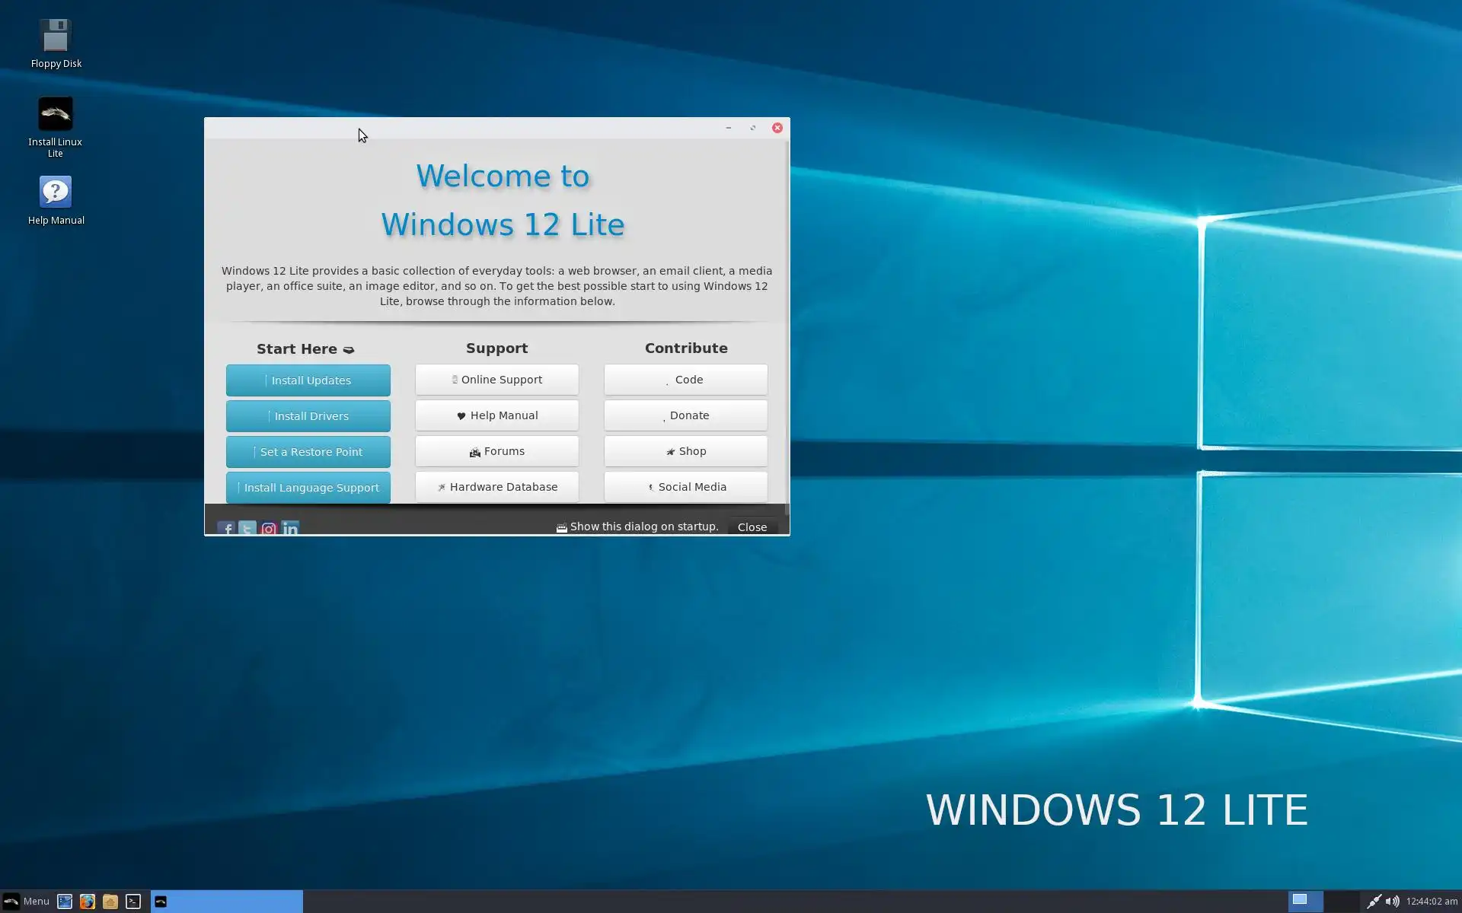Toggle Show this dialog on startup
Viewport: 1462px width, 913px height.
click(562, 527)
